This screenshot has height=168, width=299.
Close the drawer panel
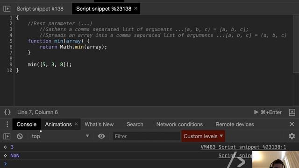point(292,124)
